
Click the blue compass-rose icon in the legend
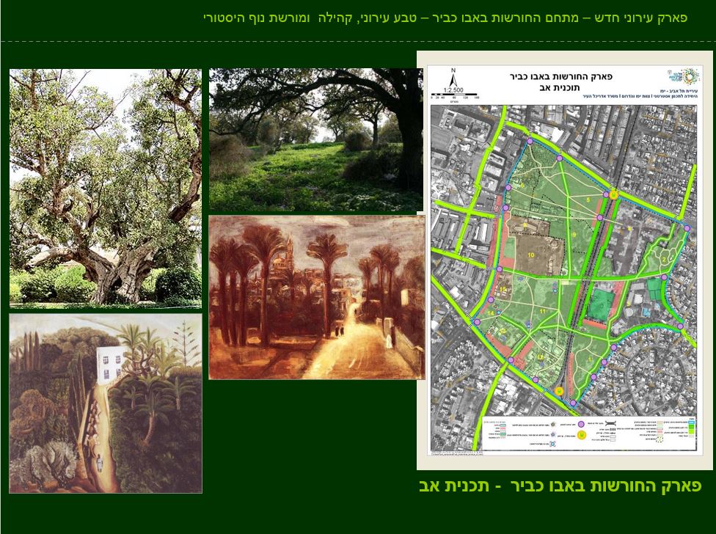coord(554,442)
